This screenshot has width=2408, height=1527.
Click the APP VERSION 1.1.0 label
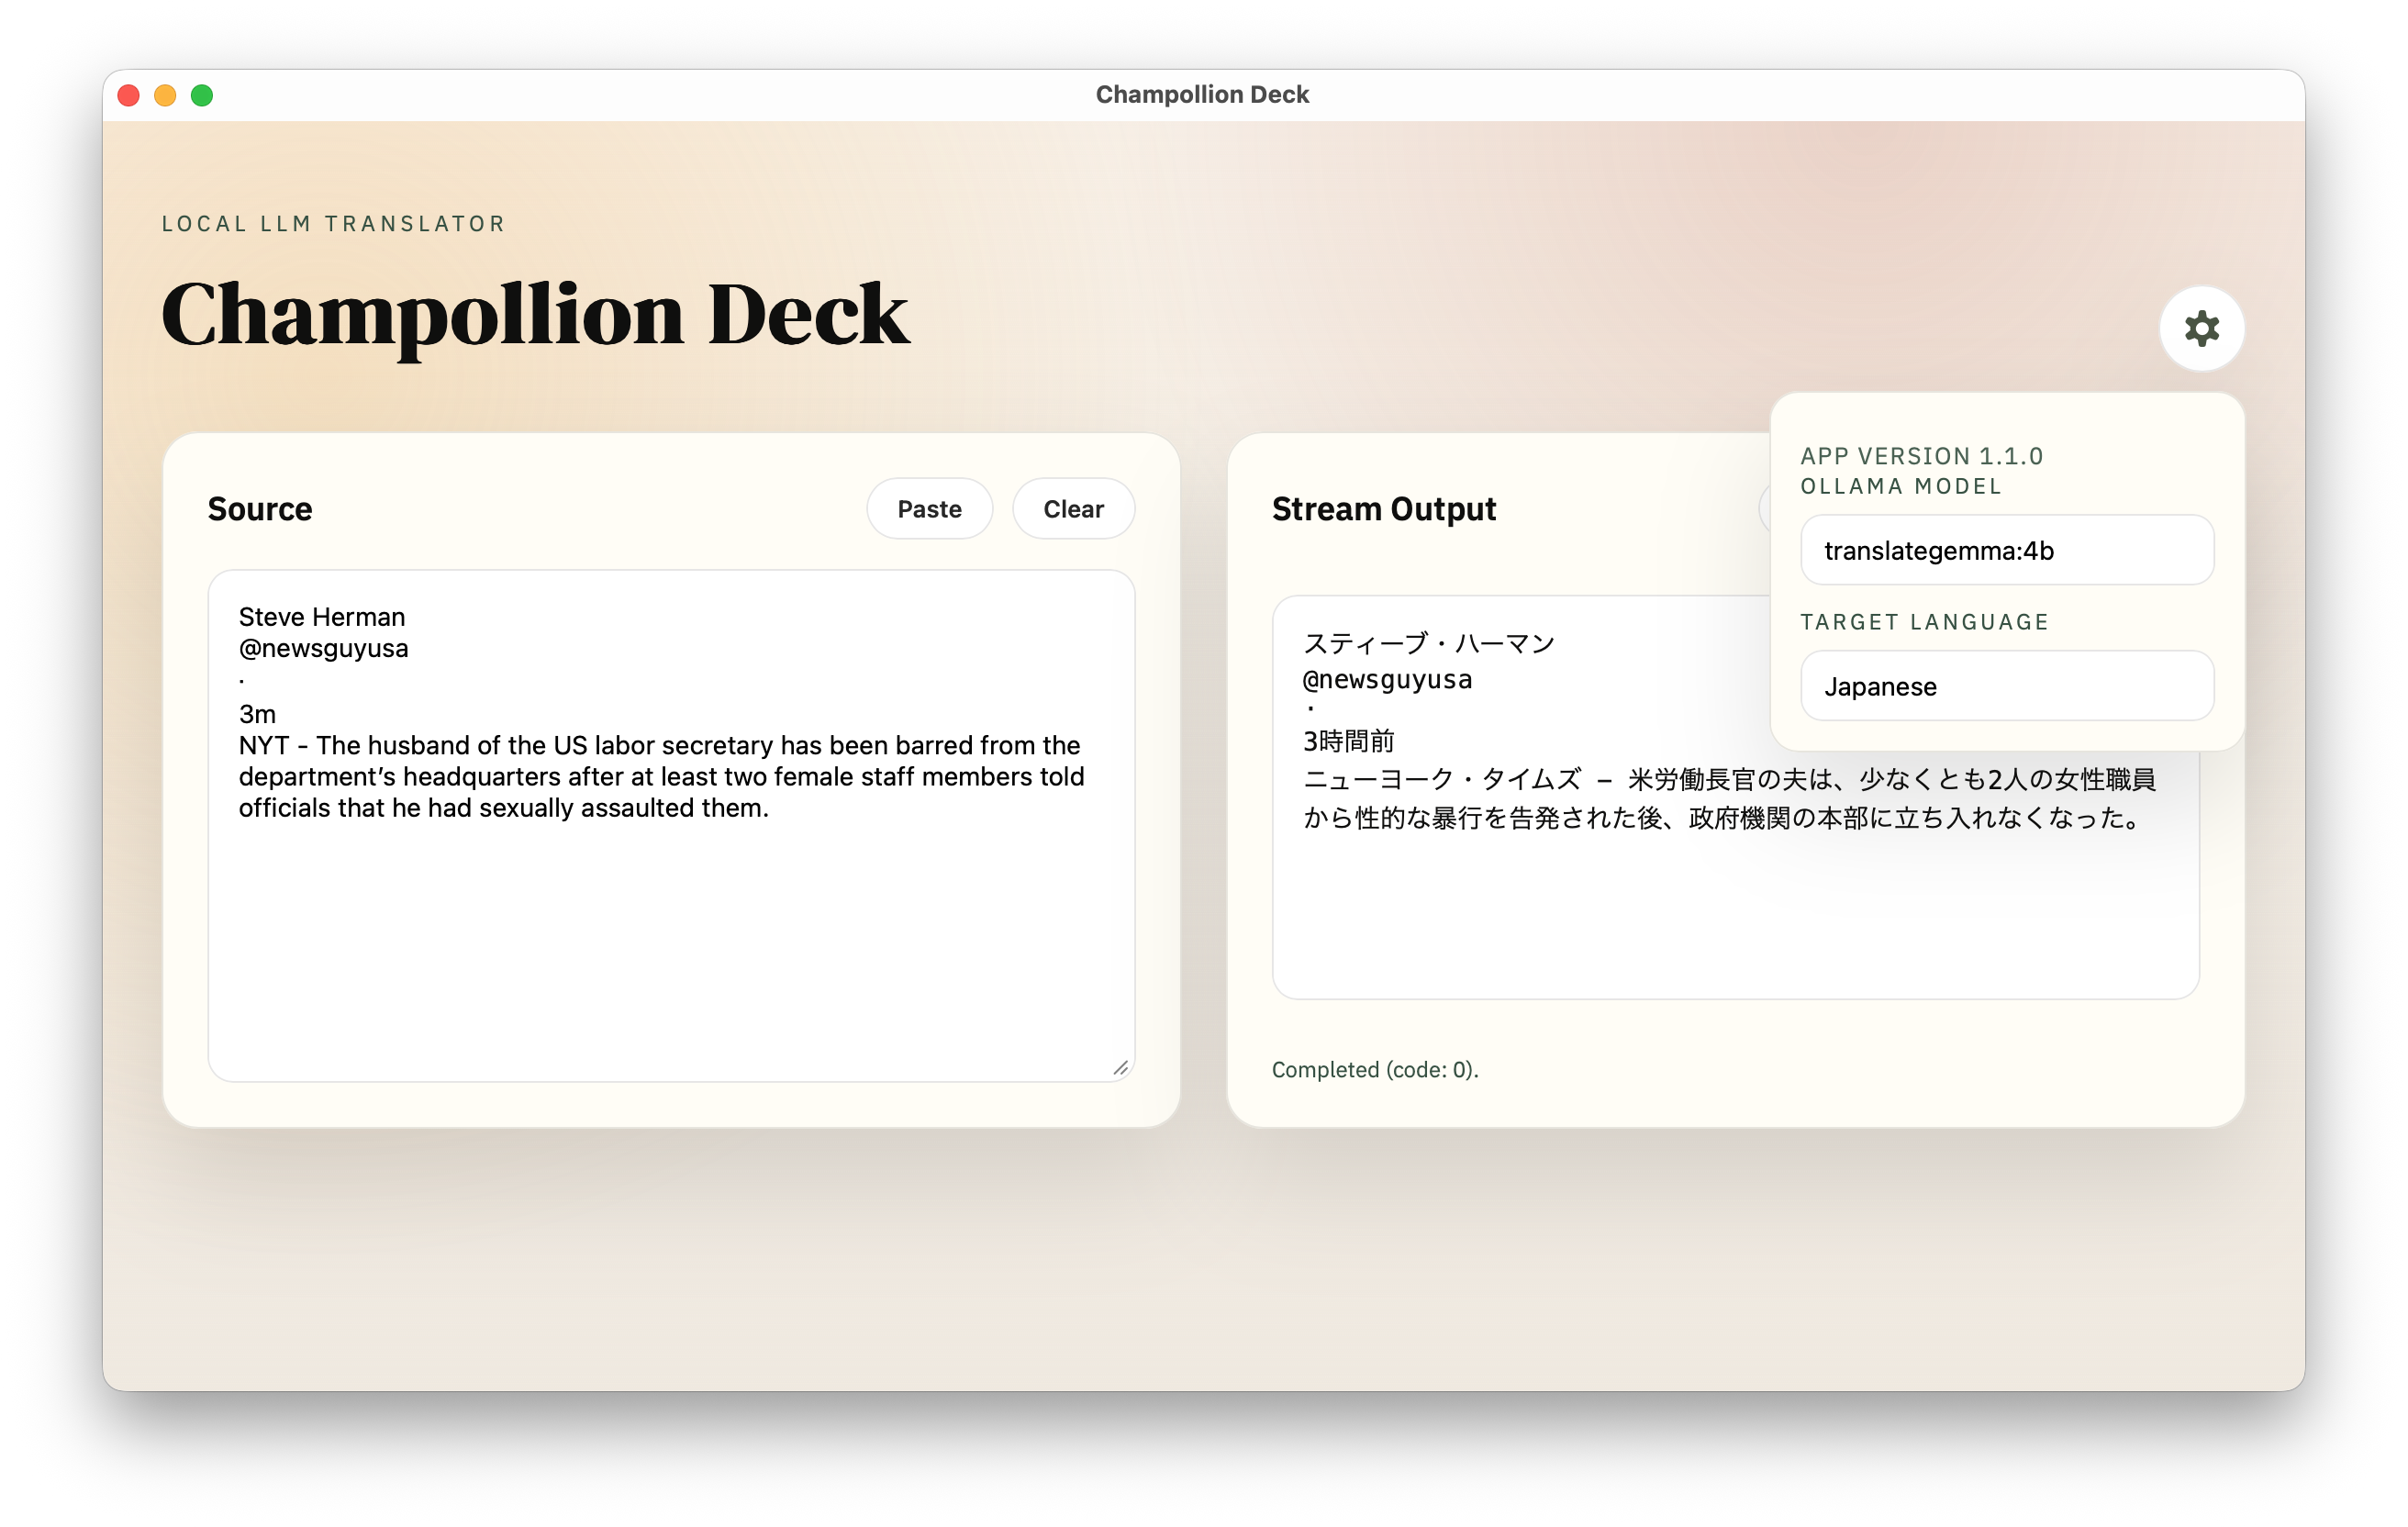1922,455
